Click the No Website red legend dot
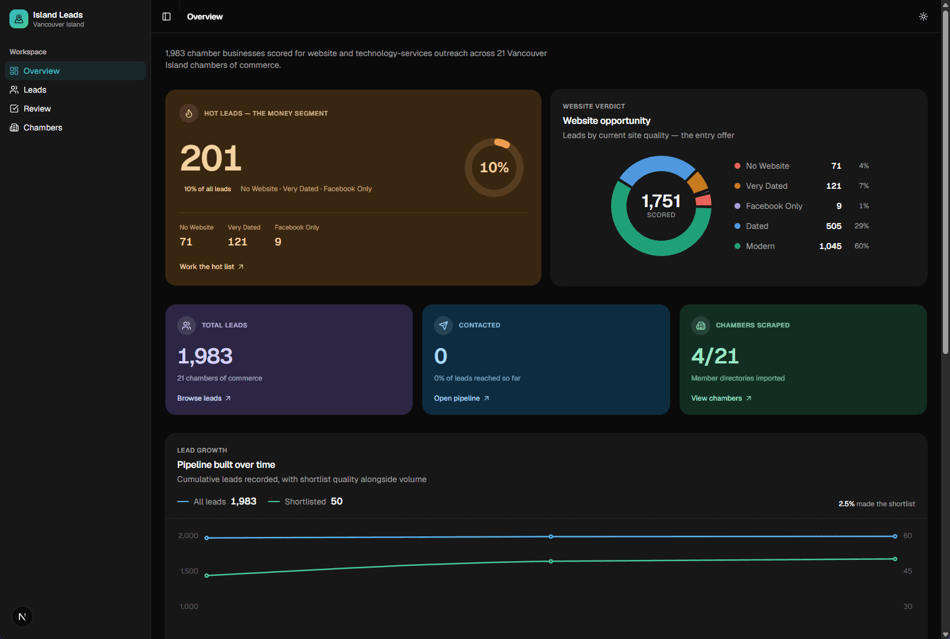Screen dimensions: 950x639 (737, 166)
